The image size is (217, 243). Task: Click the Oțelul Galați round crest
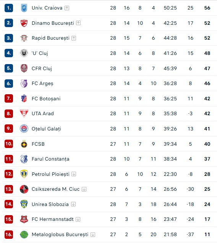pos(24,129)
